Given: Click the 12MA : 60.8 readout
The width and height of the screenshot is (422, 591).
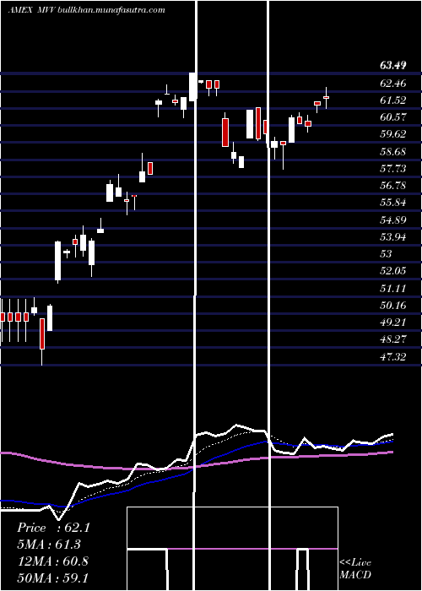Looking at the screenshot, I should coord(52,561).
